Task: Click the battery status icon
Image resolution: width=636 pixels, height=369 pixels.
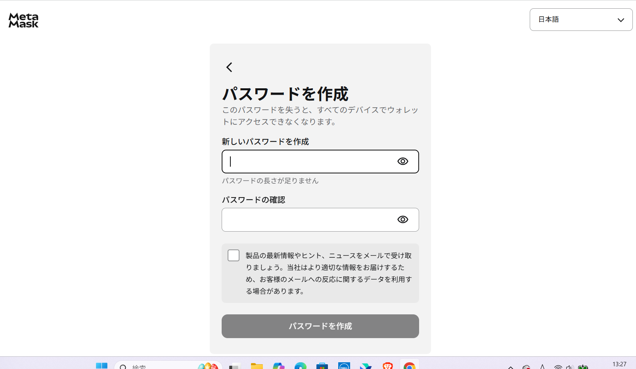Action: 584,366
